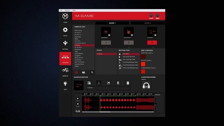
Task: Click the Punchline pad thumbnail
Action: coord(129,32)
